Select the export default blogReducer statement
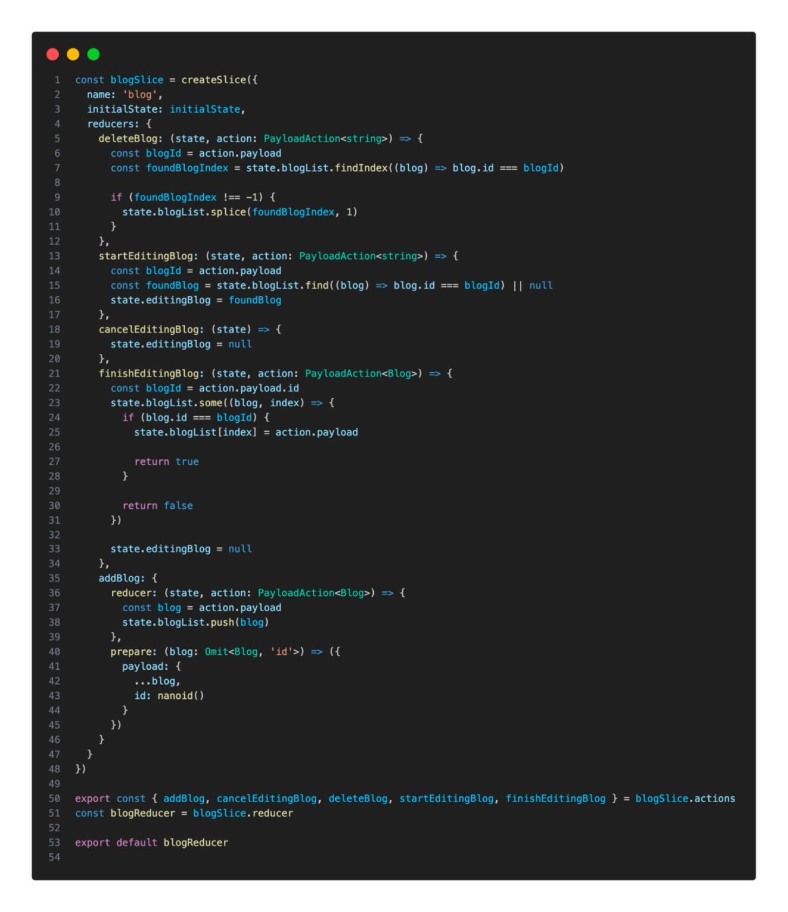The image size is (788, 912). click(152, 842)
